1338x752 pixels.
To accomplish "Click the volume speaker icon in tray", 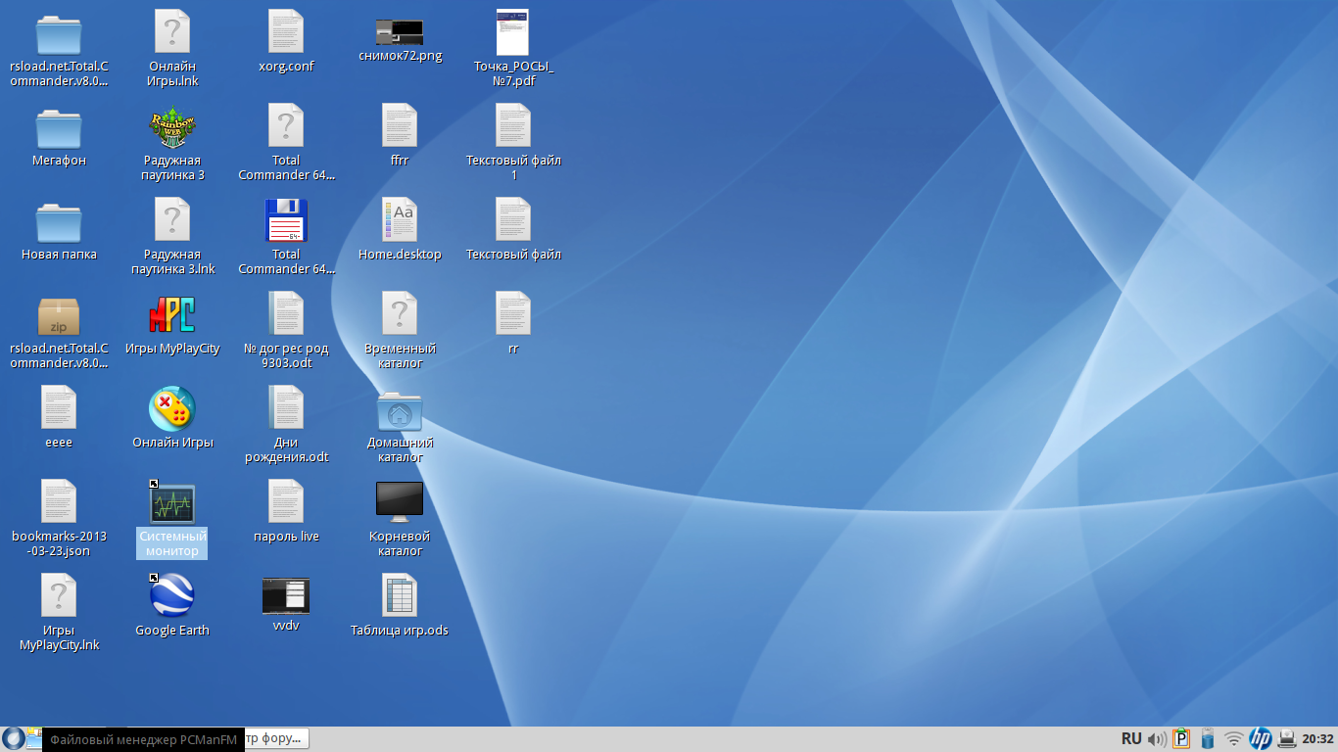I will 1157,739.
